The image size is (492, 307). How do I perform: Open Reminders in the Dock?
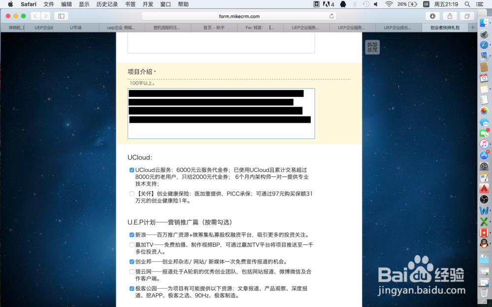click(x=484, y=100)
